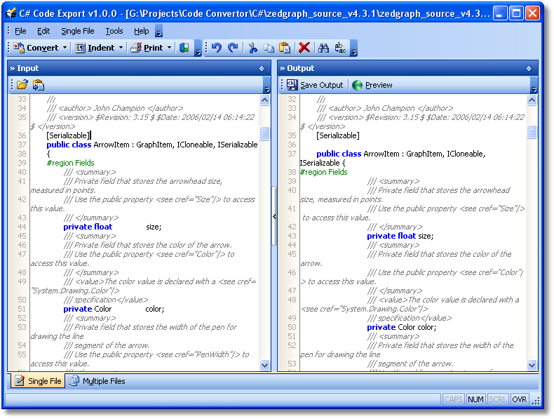Viewport: 554px width, 419px height.
Task: Click the Copy icon
Action: click(x=269, y=48)
